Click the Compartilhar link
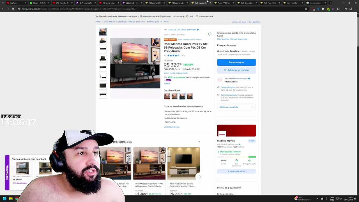This screenshot has height=202, width=359. coord(254,22)
